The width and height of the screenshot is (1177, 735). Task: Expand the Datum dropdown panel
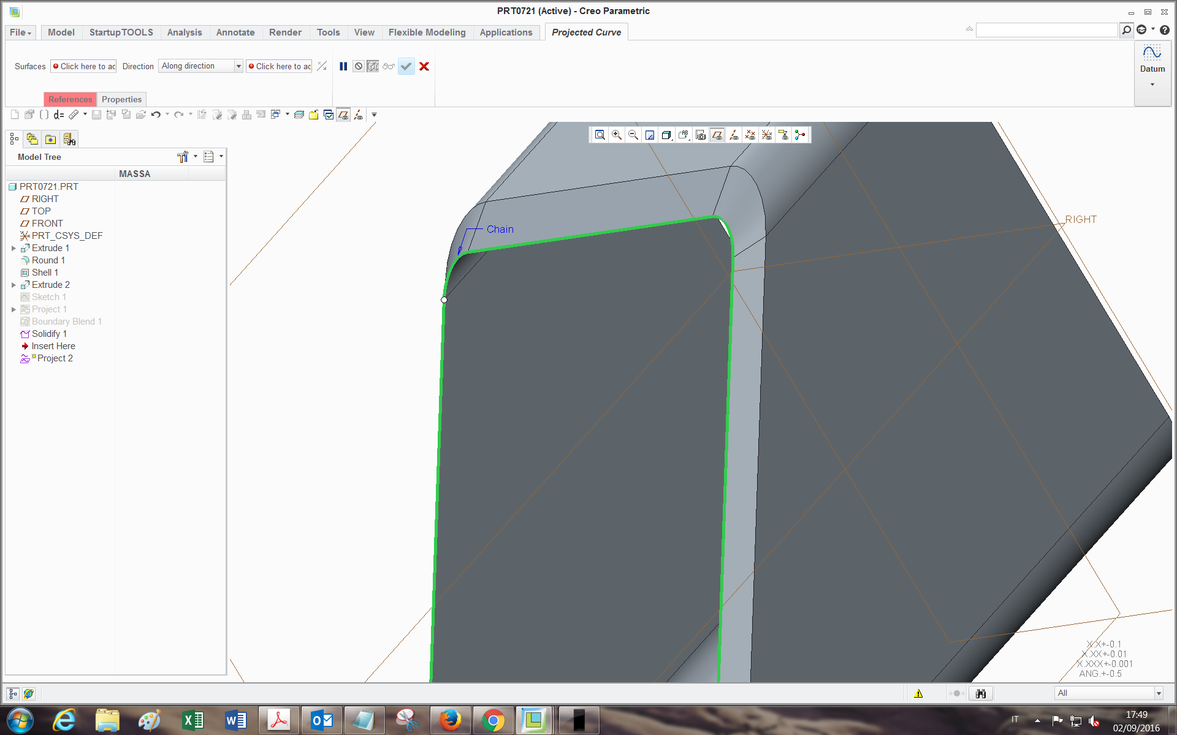(1152, 85)
